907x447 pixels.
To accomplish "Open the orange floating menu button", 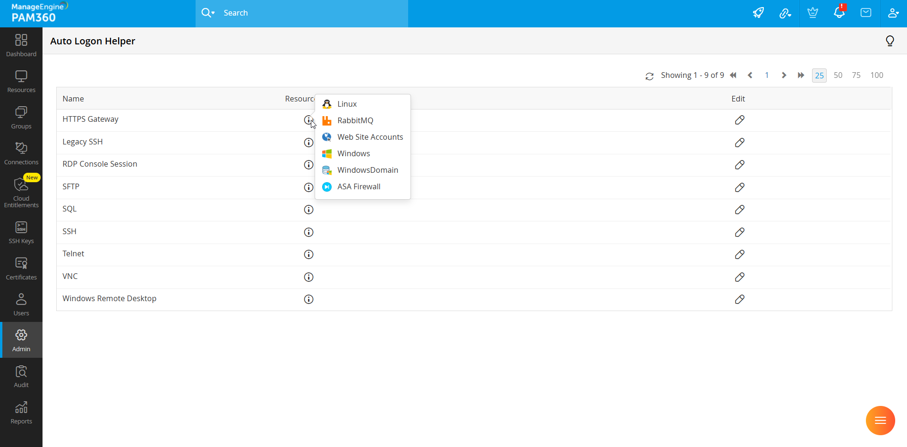I will point(881,421).
